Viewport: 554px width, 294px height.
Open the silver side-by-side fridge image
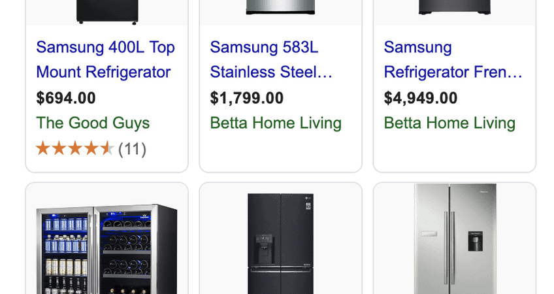[455, 240]
